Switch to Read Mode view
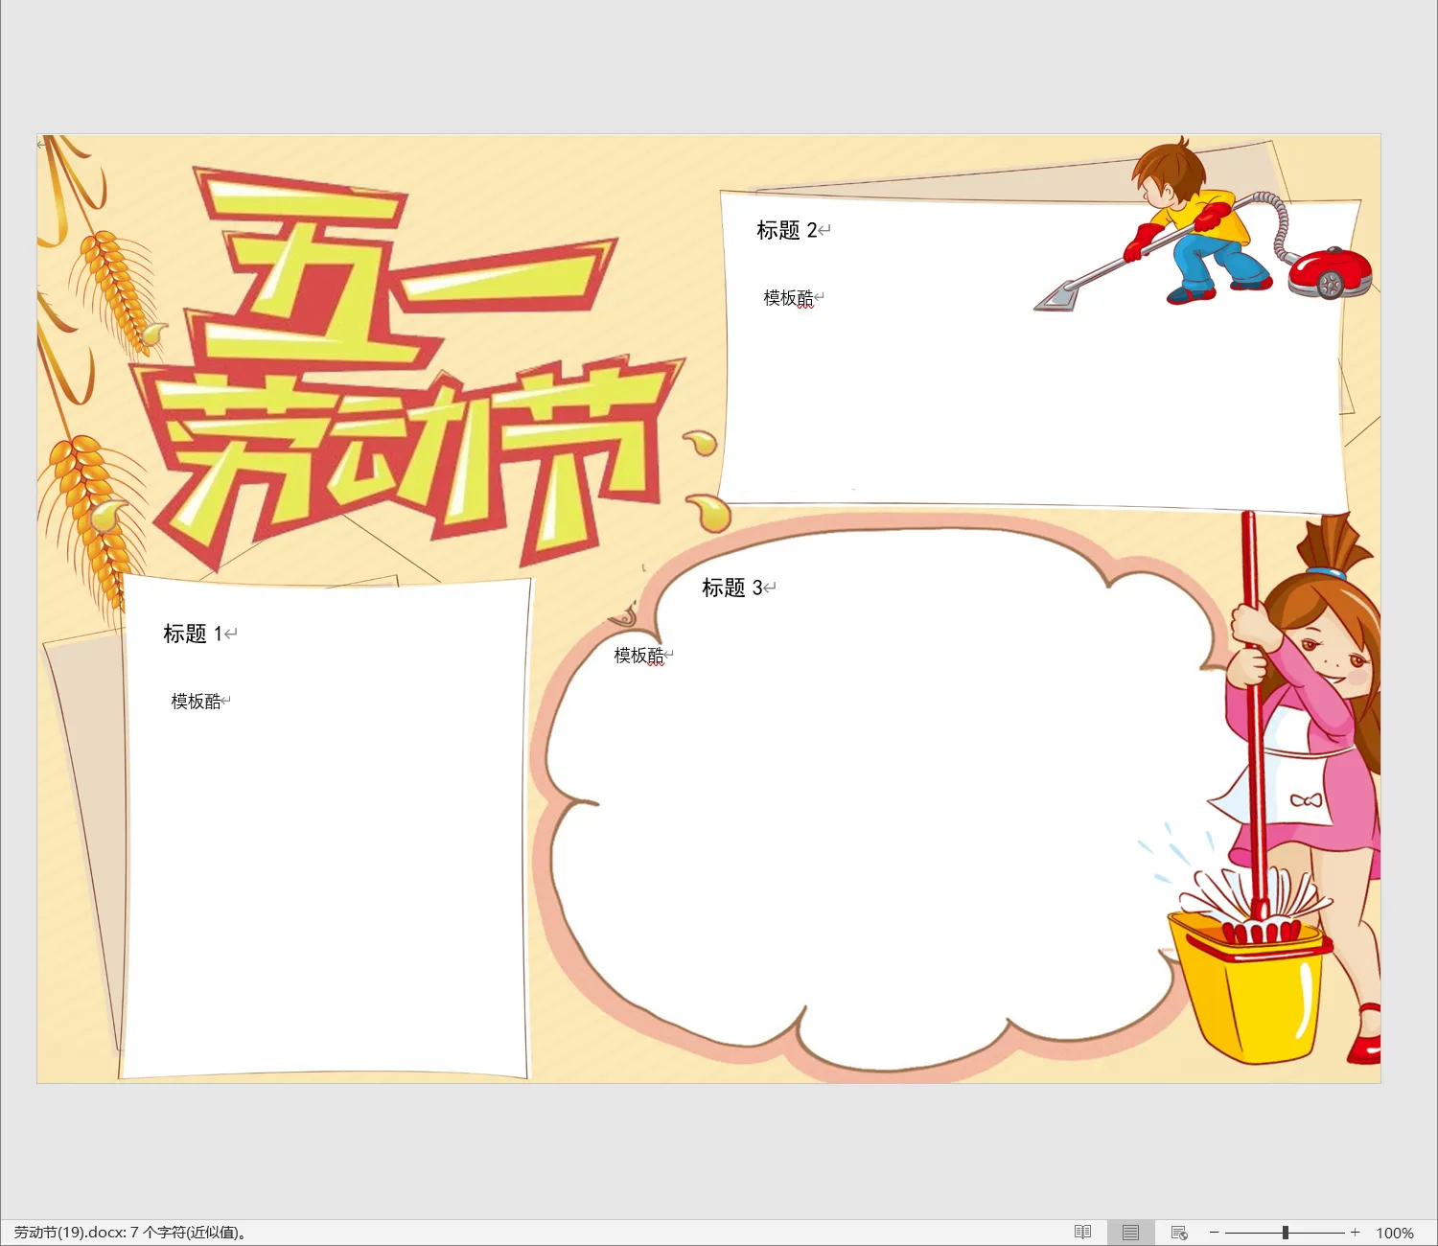1438x1246 pixels. click(1082, 1233)
